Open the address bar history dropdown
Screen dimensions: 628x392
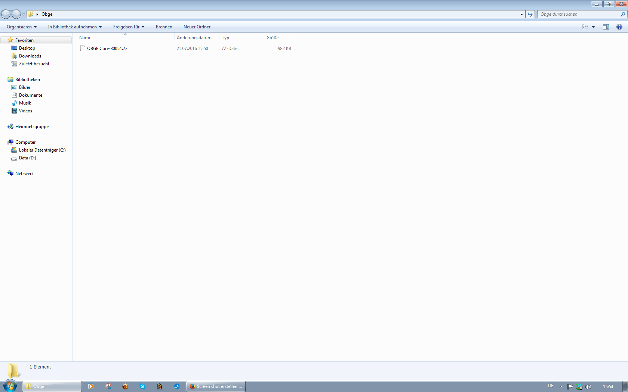coord(521,14)
